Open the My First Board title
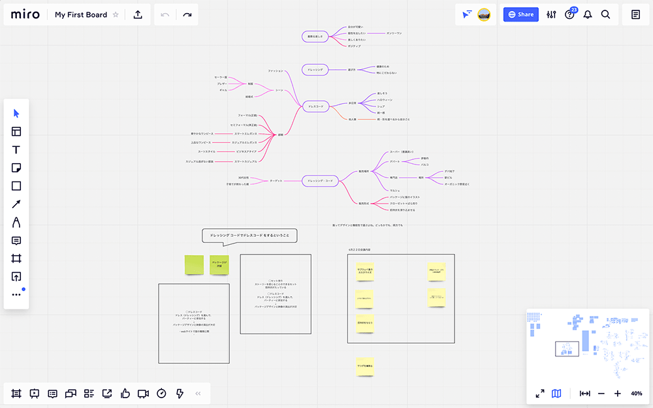653x408 pixels. tap(80, 14)
